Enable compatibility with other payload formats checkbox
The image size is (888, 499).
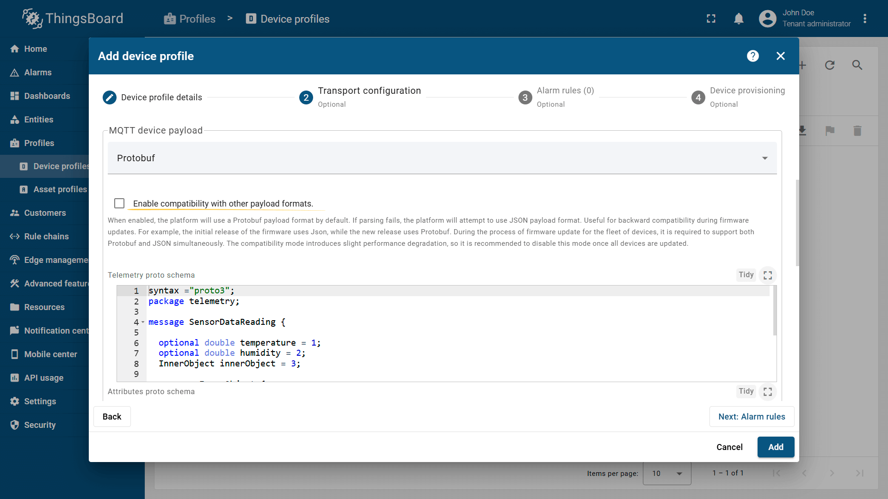click(x=119, y=203)
